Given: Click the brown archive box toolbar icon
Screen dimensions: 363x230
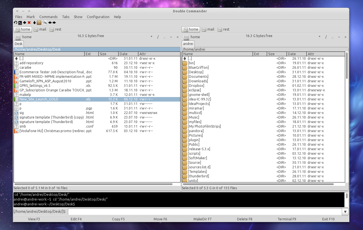Looking at the screenshot, I should pos(39,23).
